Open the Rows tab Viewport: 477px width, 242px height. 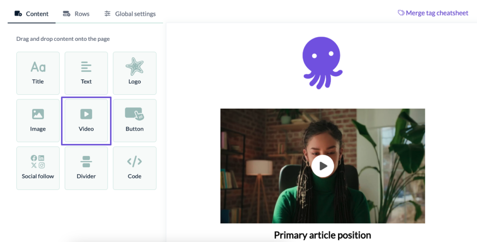point(76,14)
